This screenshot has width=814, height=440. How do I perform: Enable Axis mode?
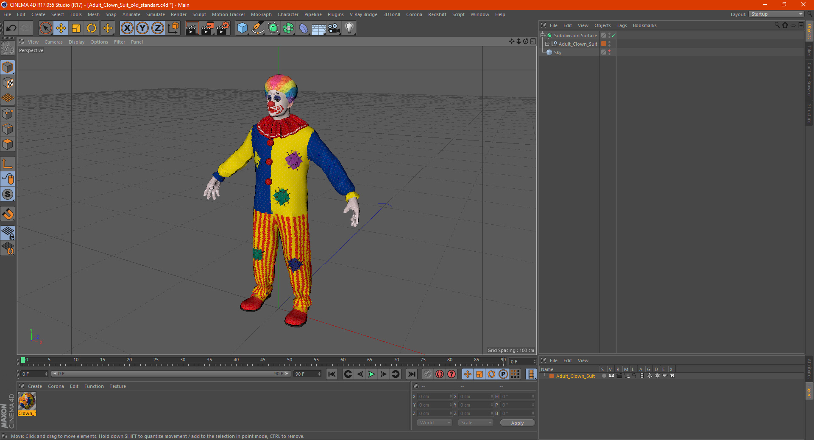[8, 164]
